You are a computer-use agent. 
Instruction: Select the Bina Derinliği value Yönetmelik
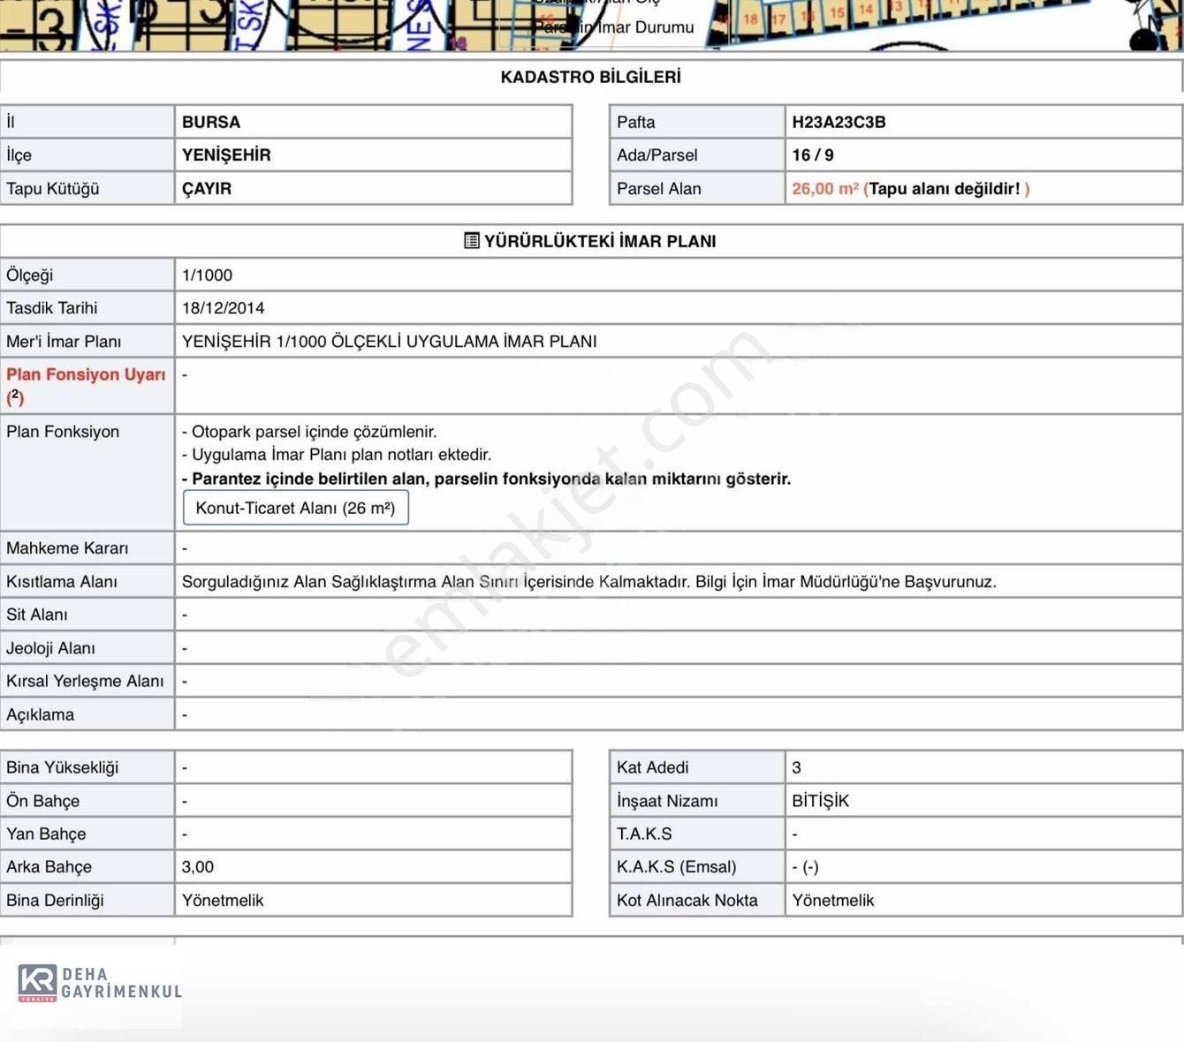click(223, 901)
